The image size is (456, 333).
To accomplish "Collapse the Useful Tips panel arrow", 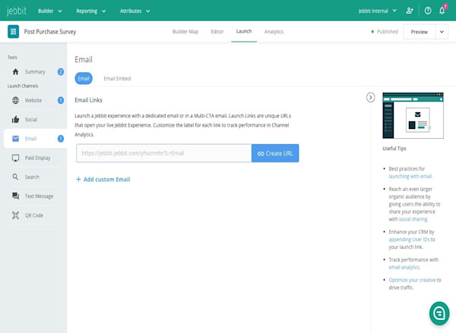I will (371, 97).
